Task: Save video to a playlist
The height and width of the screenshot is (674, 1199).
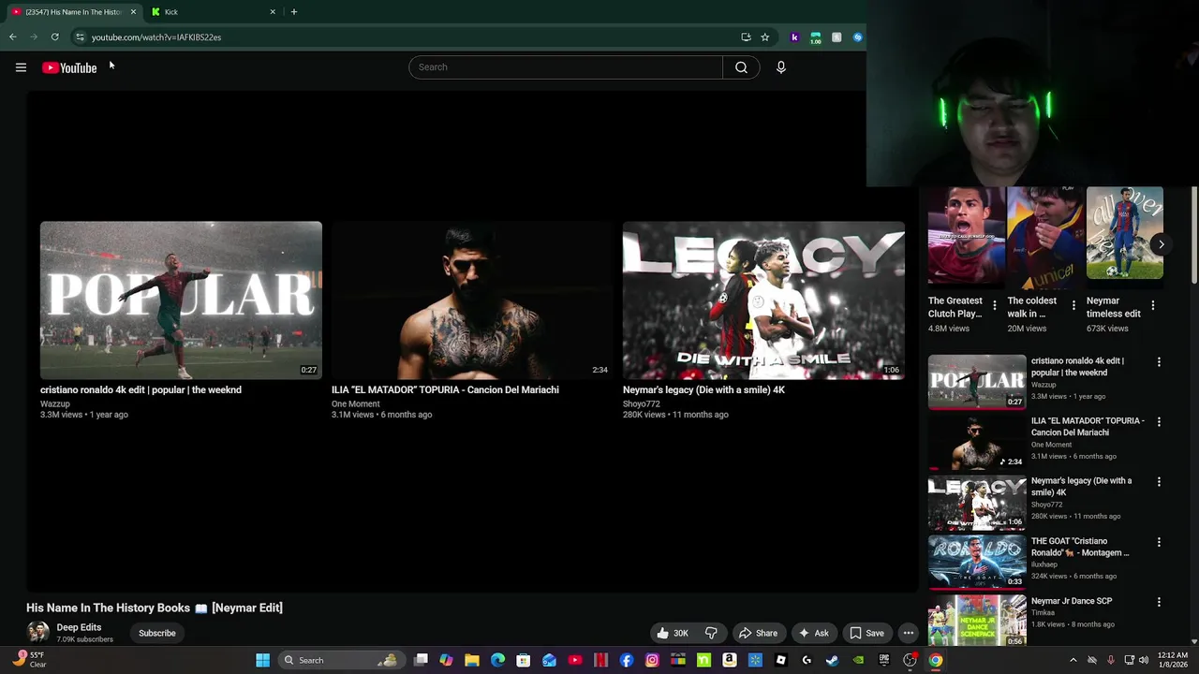Action: [866, 633]
